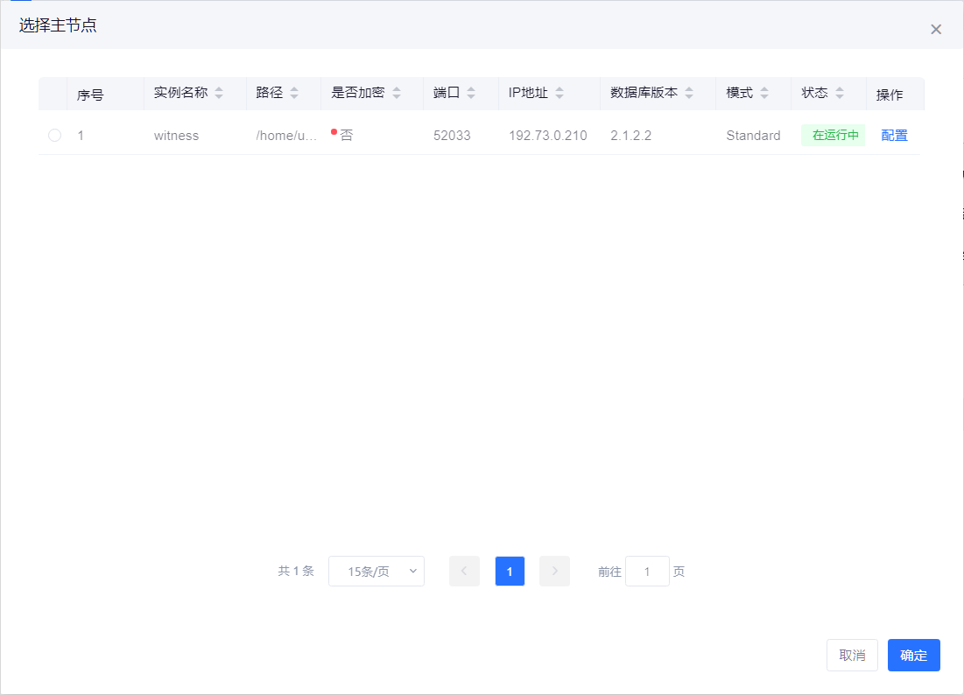The height and width of the screenshot is (695, 964).
Task: Go to previous page arrow
Action: tap(464, 572)
